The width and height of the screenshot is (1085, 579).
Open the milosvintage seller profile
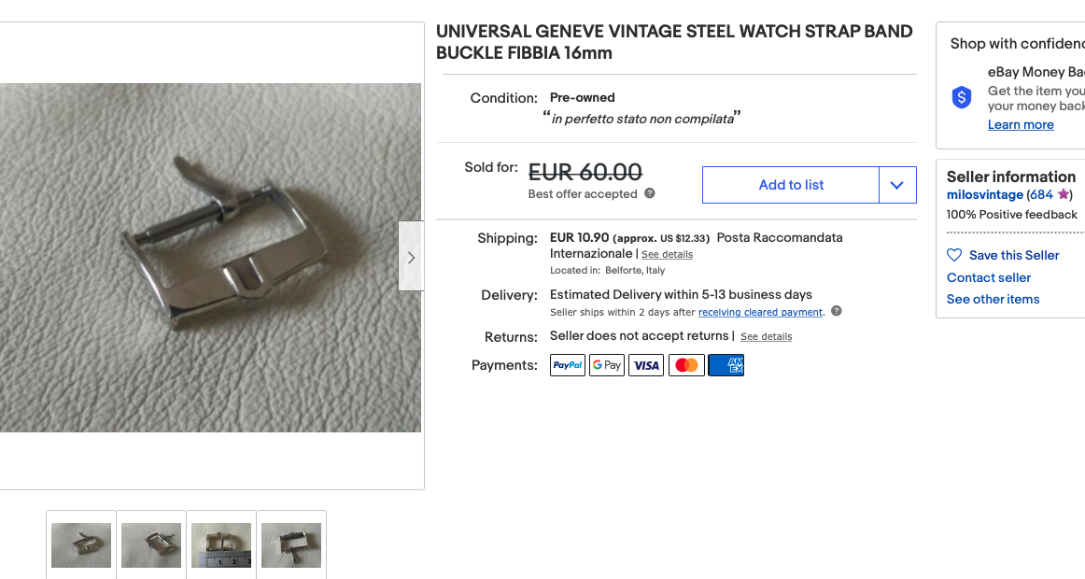pyautogui.click(x=985, y=195)
